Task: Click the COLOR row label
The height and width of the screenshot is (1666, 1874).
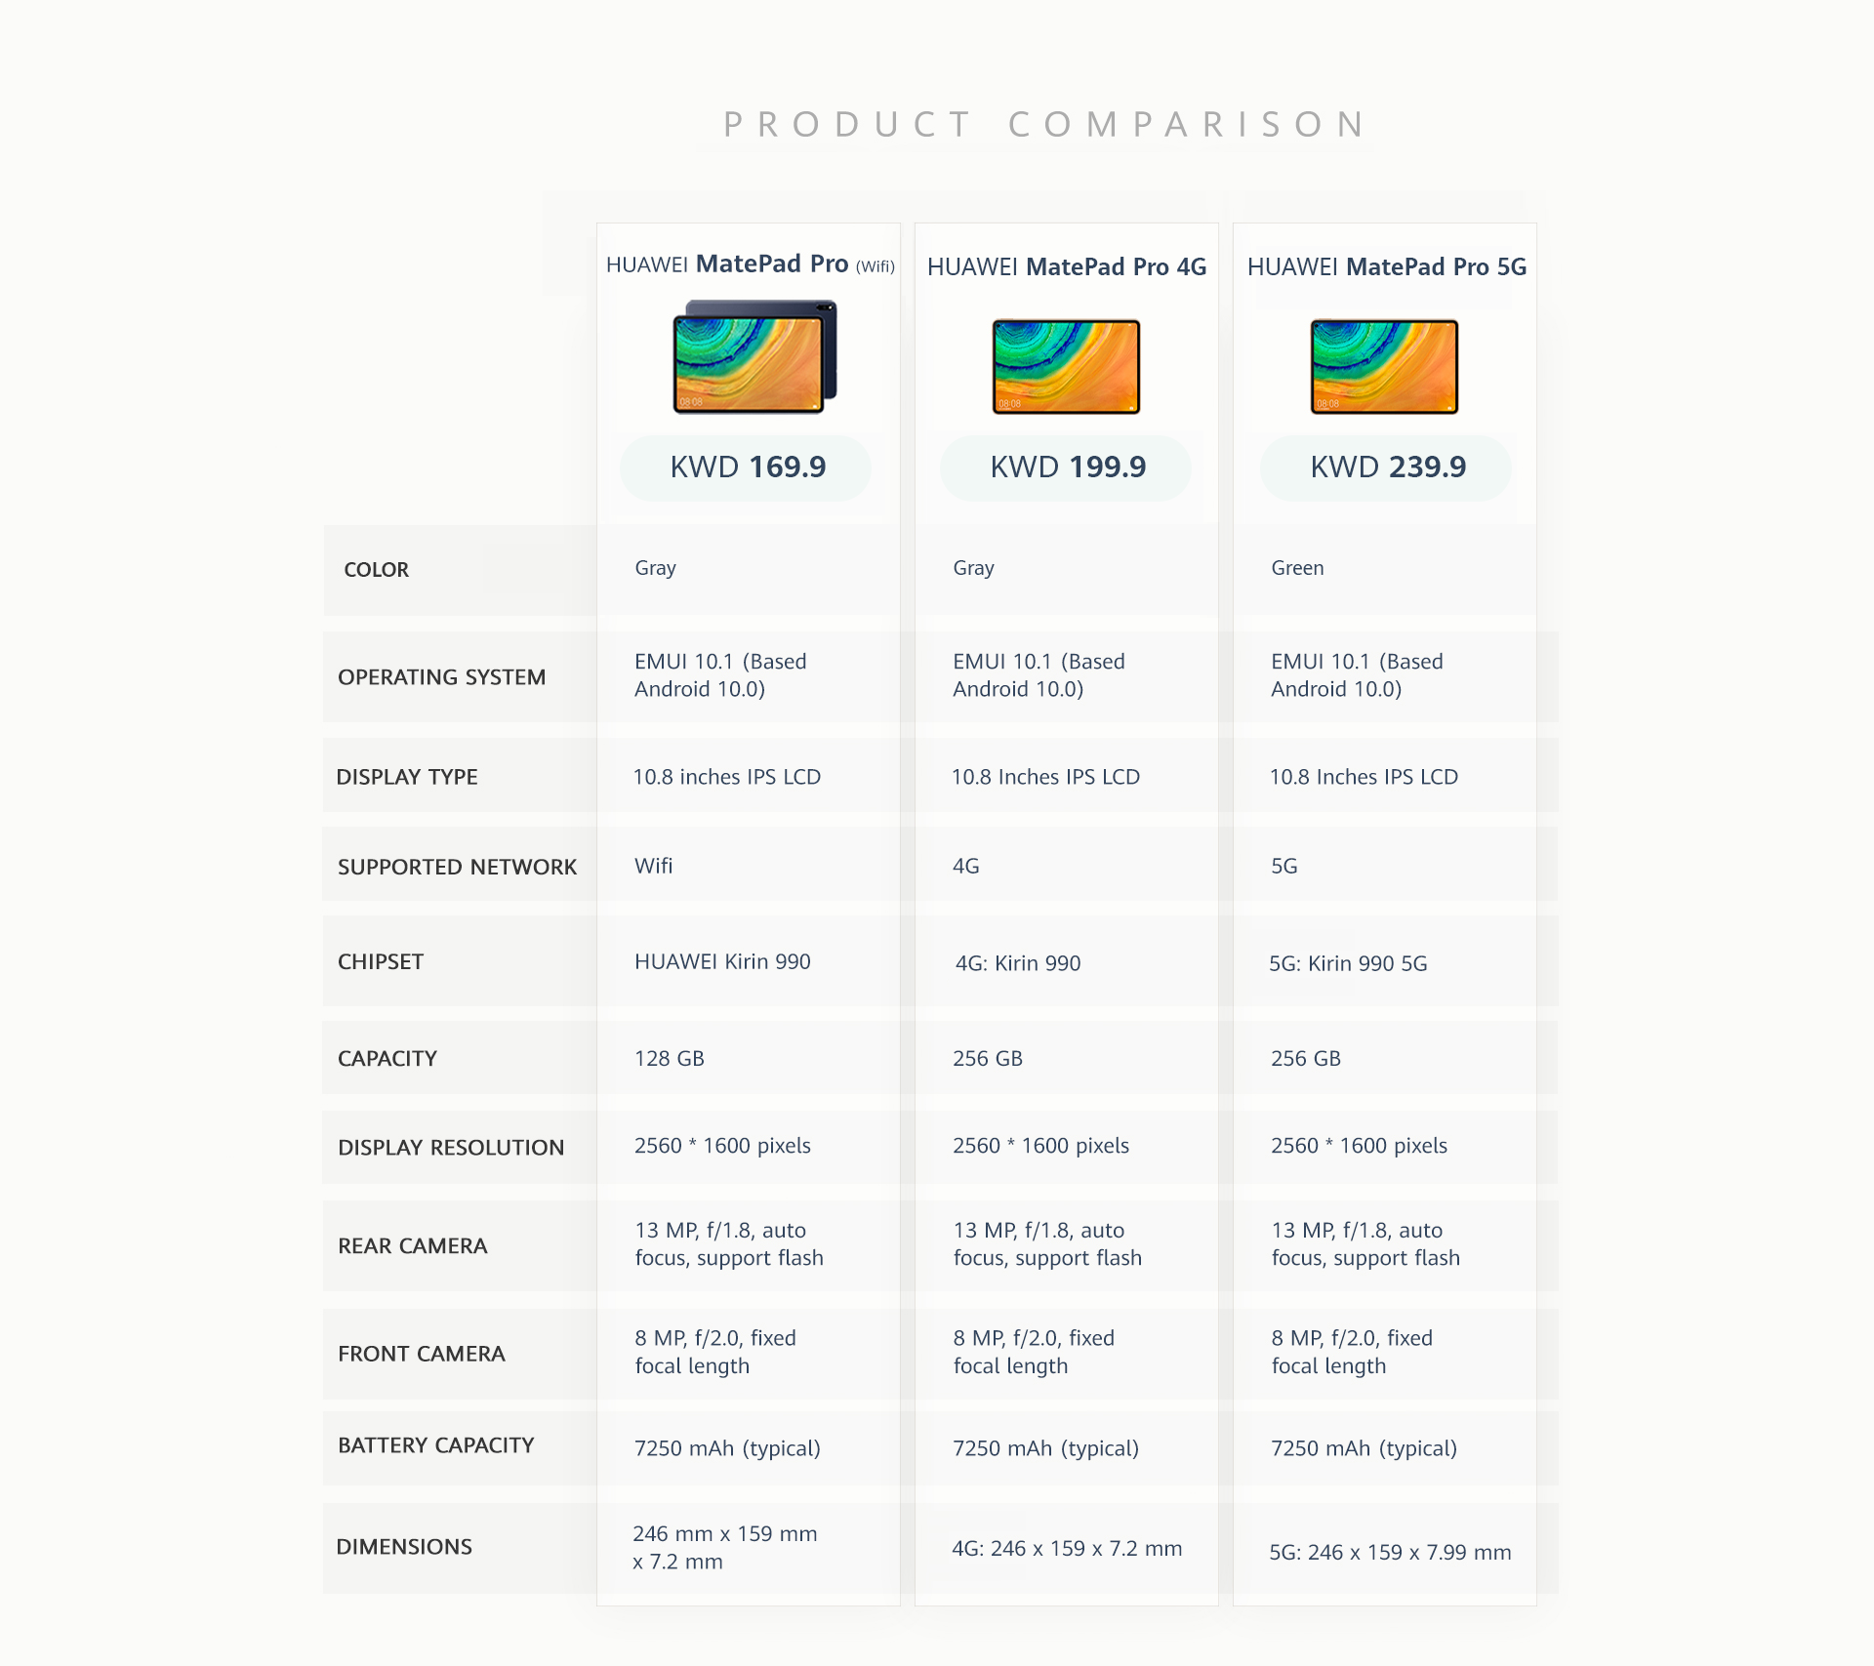Action: point(377,570)
